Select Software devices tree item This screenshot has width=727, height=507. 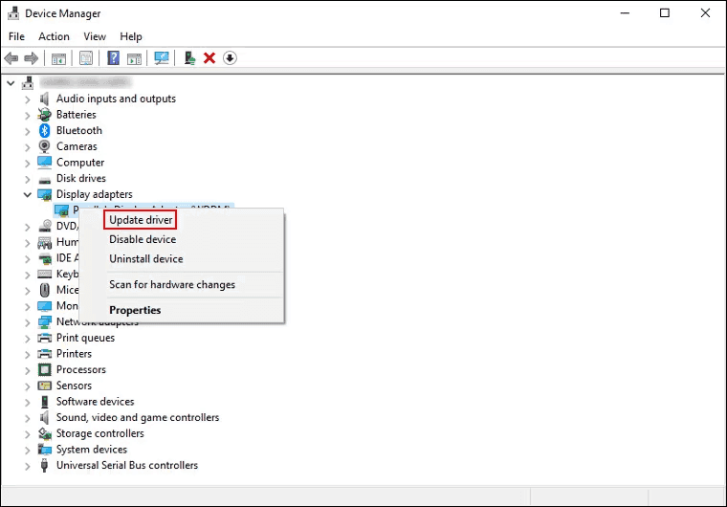pyautogui.click(x=95, y=401)
